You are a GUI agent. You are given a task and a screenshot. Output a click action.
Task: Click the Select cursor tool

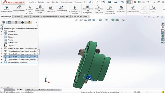coord(128,2)
